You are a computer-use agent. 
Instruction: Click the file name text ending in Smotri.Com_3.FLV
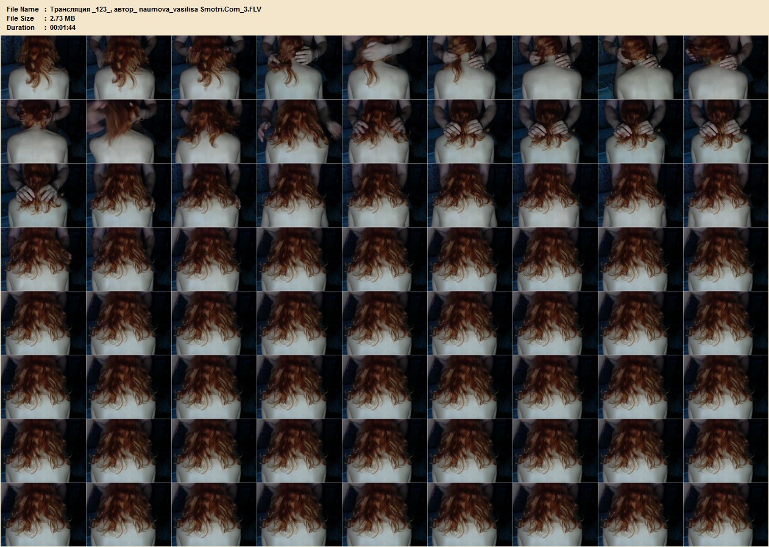pyautogui.click(x=155, y=9)
